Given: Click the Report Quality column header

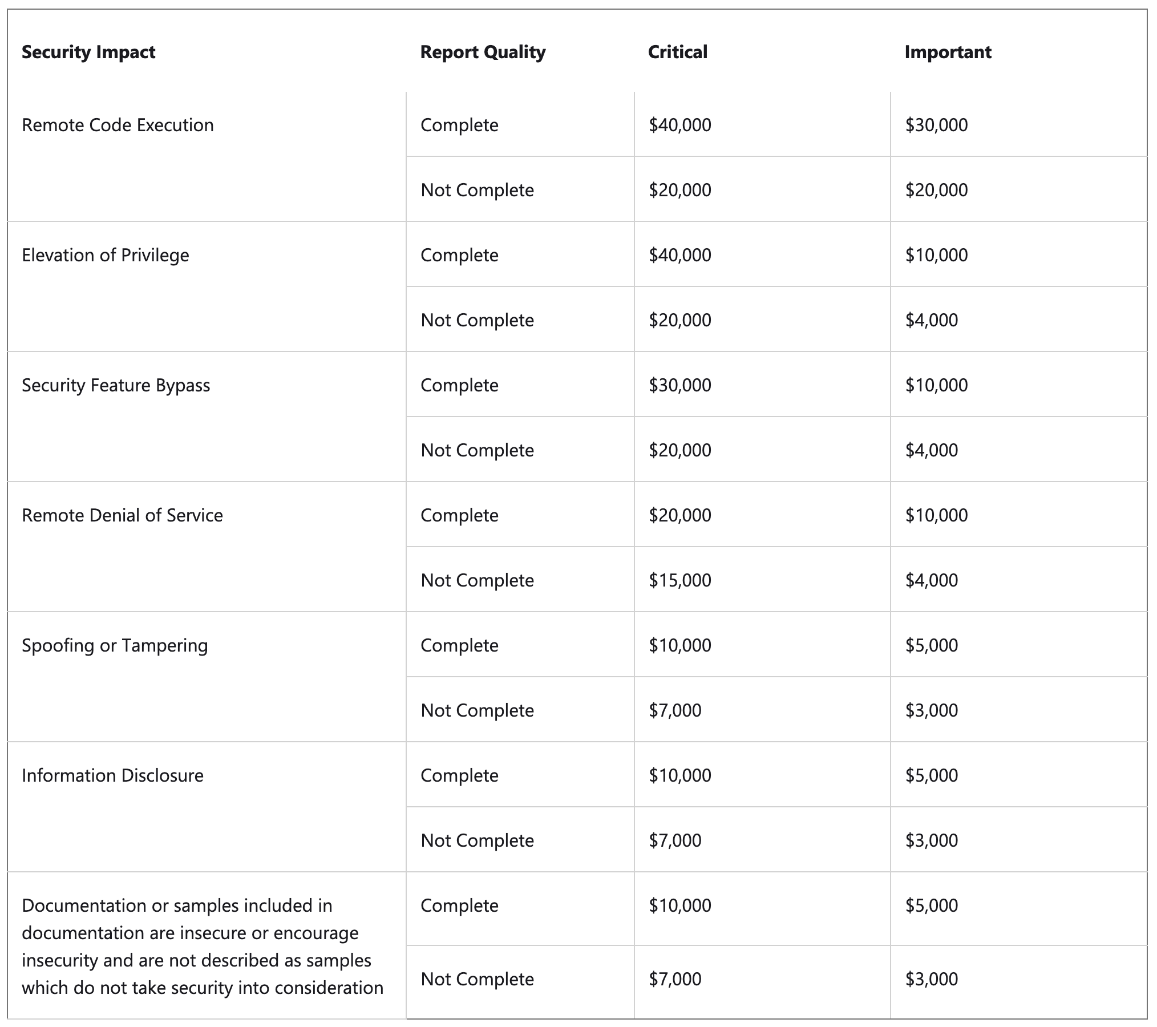Looking at the screenshot, I should [x=483, y=52].
